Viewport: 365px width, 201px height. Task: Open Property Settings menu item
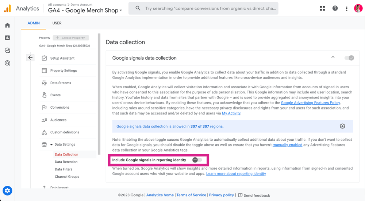click(64, 71)
